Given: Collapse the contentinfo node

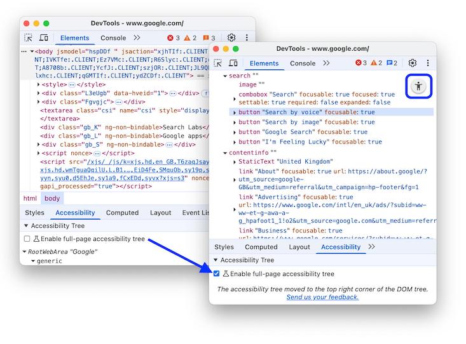Looking at the screenshot, I should coord(225,153).
